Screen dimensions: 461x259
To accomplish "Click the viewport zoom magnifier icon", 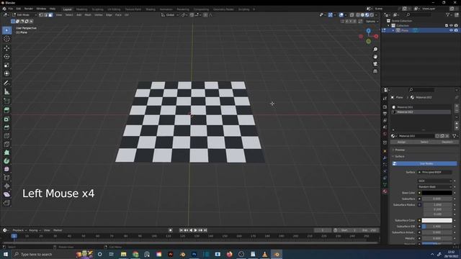I will (x=375, y=50).
